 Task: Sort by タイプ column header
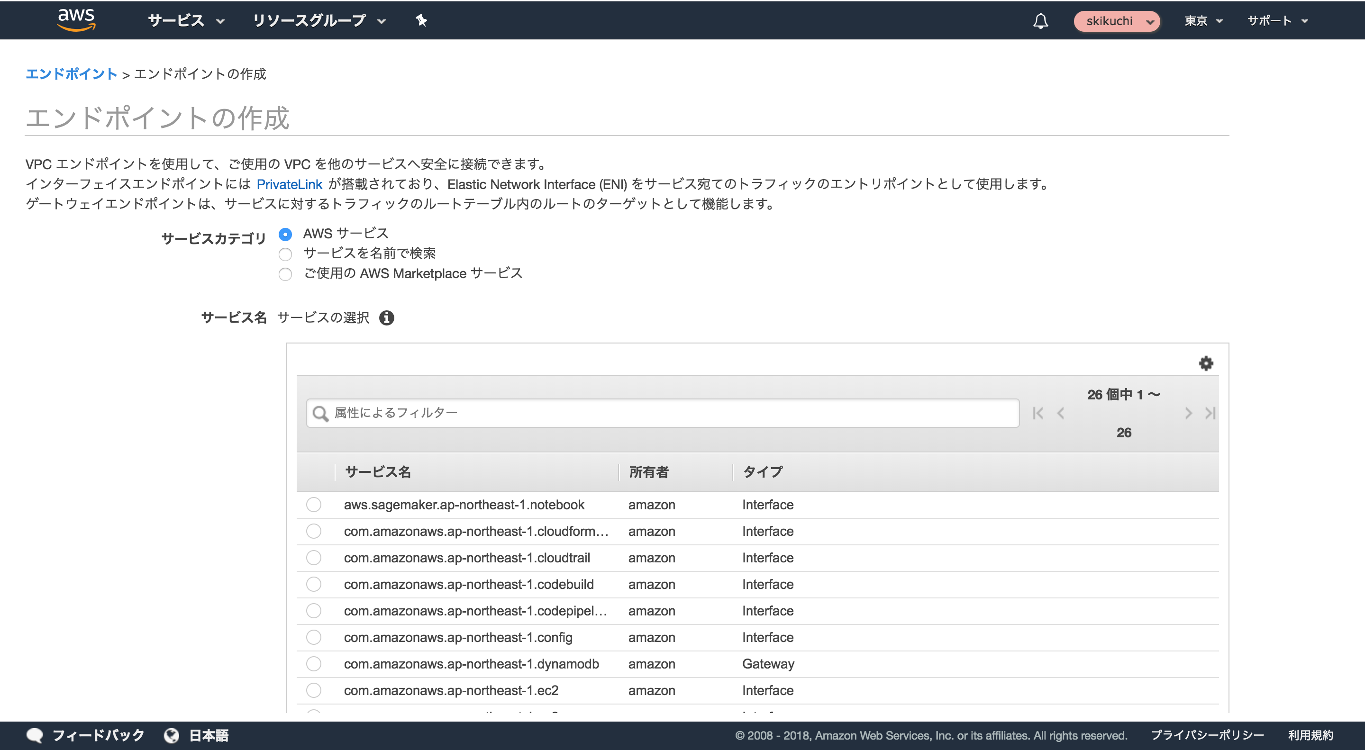tap(763, 472)
